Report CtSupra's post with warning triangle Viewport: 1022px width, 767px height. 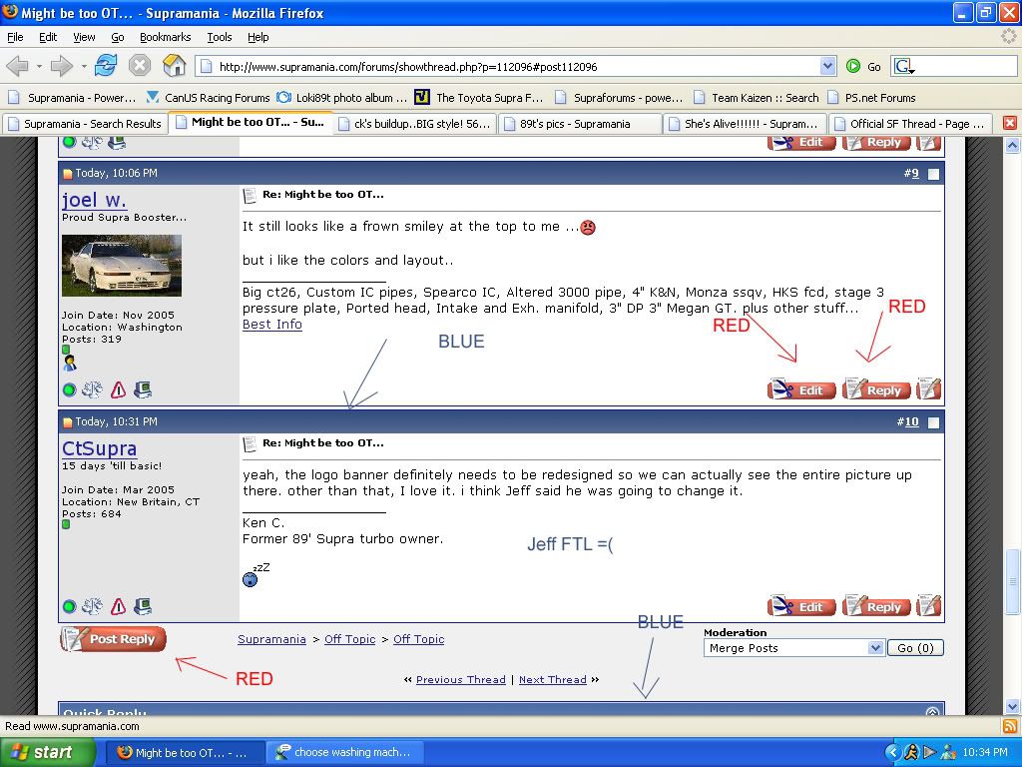click(118, 606)
